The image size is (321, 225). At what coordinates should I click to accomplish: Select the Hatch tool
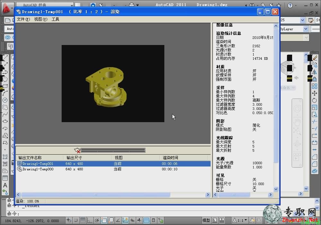click(x=5, y=157)
